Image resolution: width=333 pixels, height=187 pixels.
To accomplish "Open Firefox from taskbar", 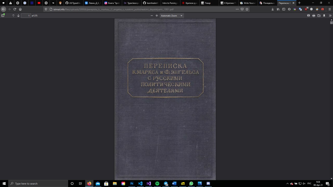I will tap(89, 183).
